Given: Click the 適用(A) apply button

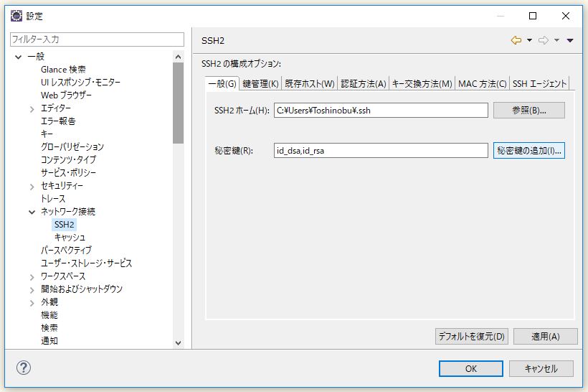Looking at the screenshot, I should pyautogui.click(x=545, y=337).
